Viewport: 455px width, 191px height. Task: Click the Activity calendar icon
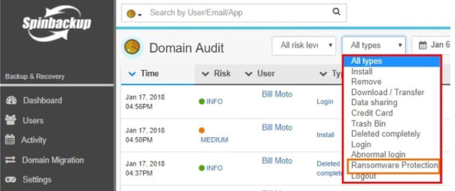click(x=10, y=140)
